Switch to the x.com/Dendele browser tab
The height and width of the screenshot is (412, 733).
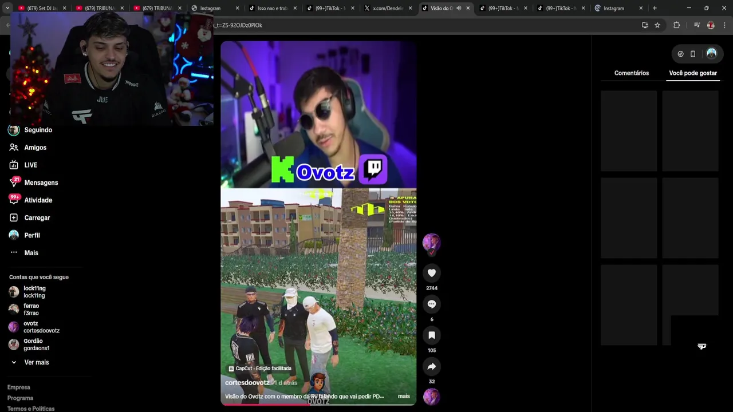tap(388, 8)
